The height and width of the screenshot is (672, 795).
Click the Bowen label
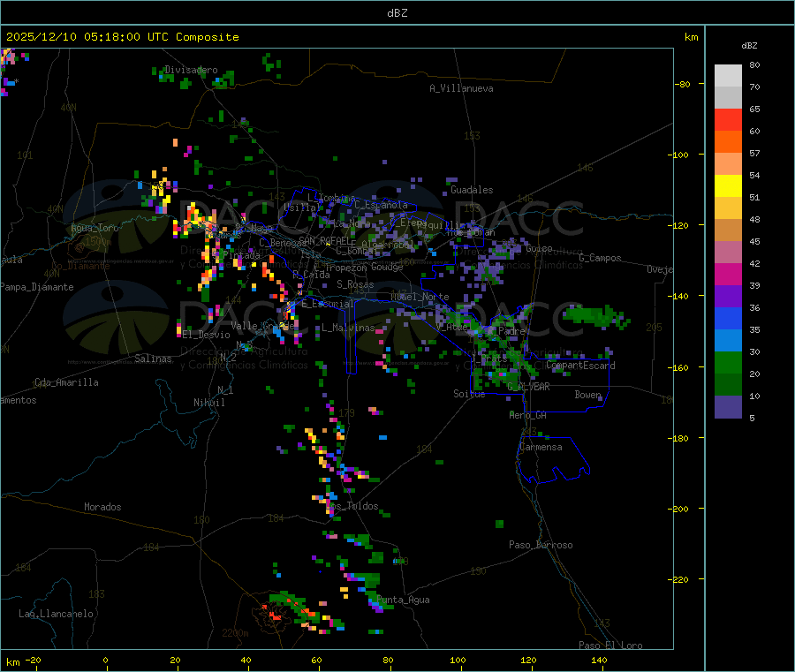pos(588,395)
